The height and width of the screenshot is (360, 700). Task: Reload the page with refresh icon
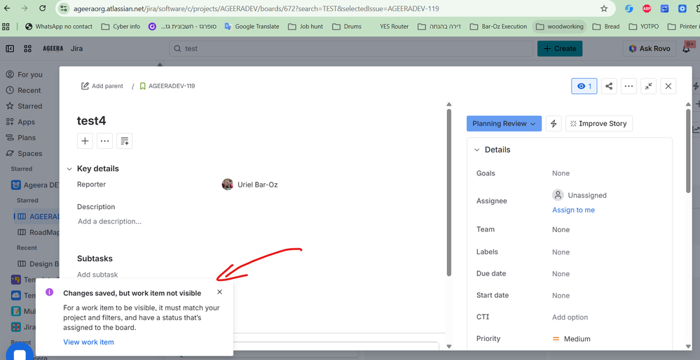43,8
